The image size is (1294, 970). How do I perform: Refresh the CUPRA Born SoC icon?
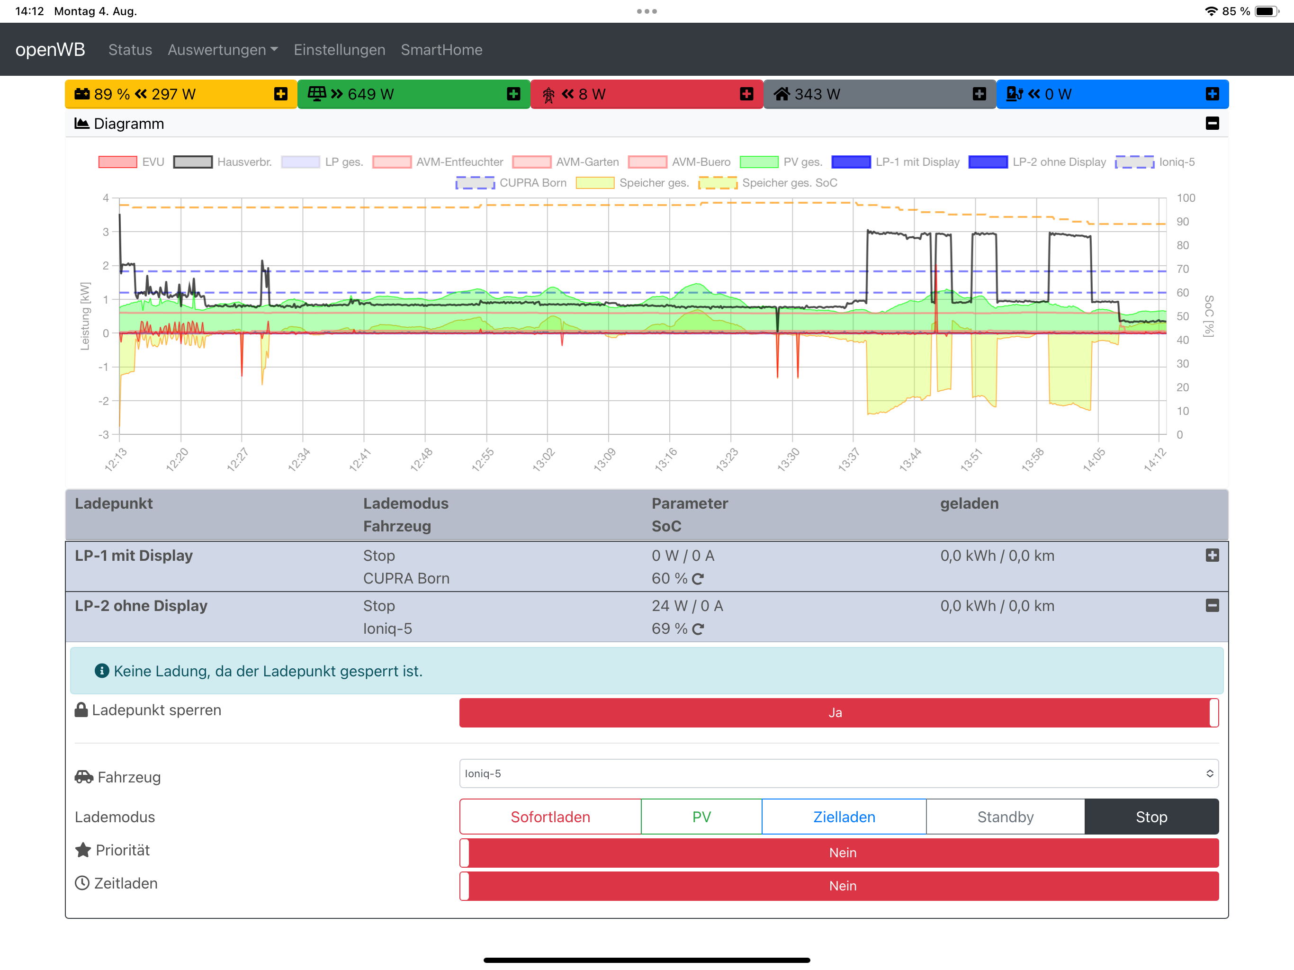pyautogui.click(x=697, y=579)
